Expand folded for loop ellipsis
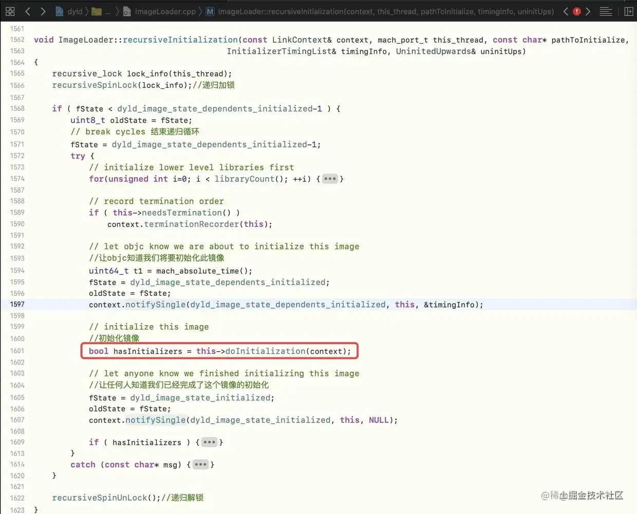Viewport: 637px width, 514px height. 330,179
